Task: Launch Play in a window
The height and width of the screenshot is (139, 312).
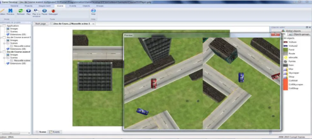Action: point(36,13)
